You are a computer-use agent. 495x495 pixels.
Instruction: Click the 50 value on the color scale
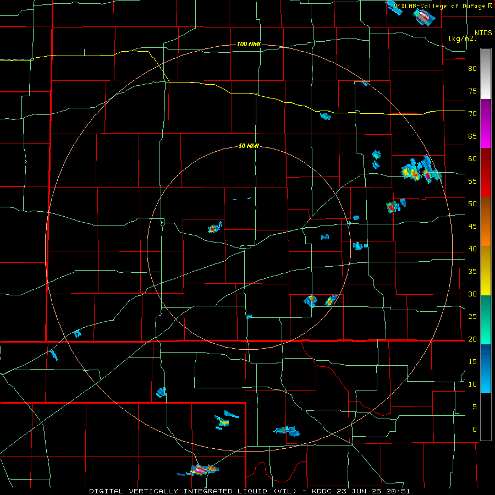tap(472, 204)
